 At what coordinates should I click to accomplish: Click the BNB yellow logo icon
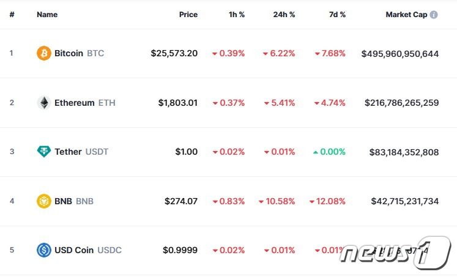(44, 201)
